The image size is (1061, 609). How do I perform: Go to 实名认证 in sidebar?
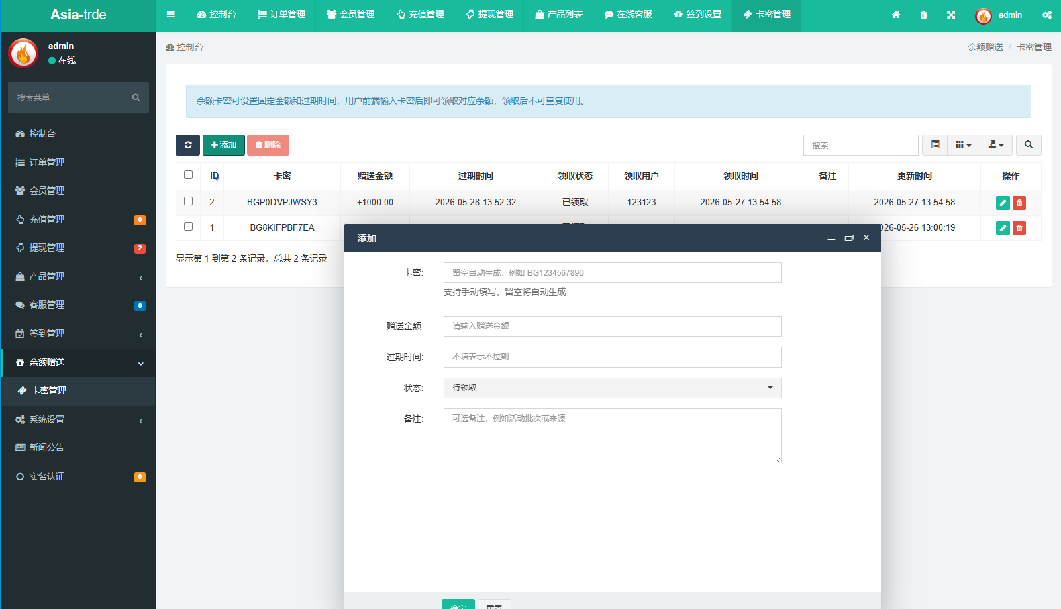78,476
